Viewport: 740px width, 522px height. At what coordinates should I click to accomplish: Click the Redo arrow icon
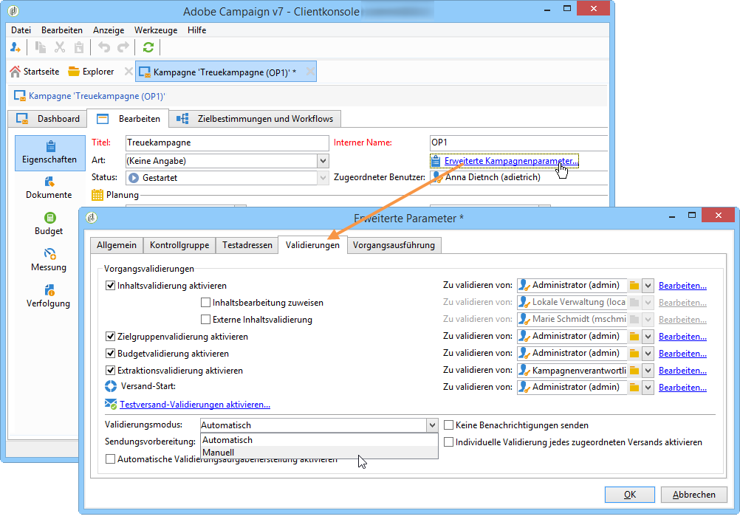click(123, 47)
